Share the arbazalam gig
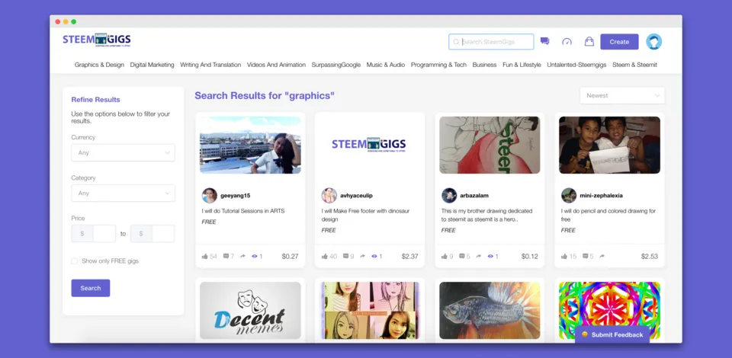The image size is (732, 358). (x=479, y=257)
